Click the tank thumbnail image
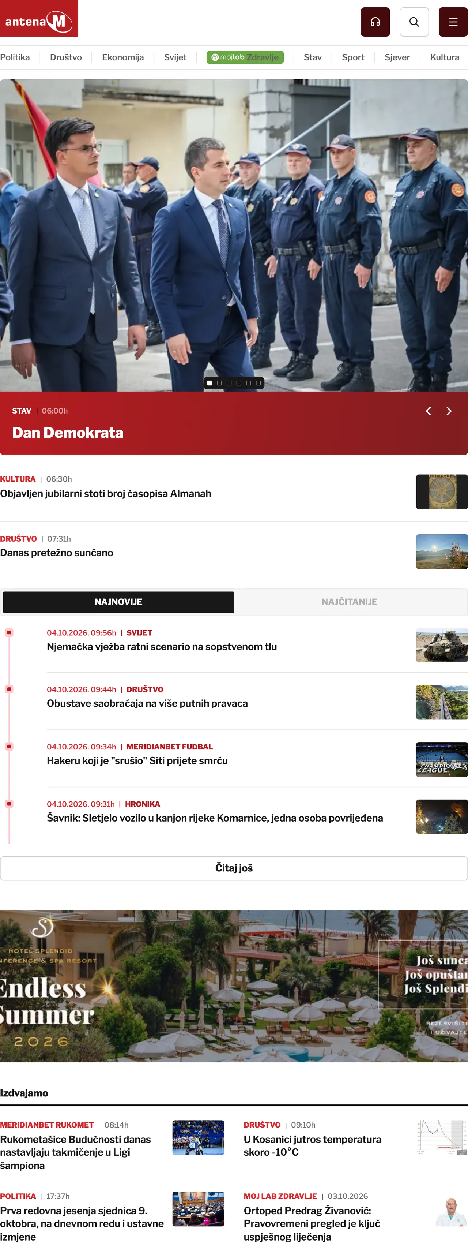Viewport: 468px width, 1249px height. (x=442, y=645)
